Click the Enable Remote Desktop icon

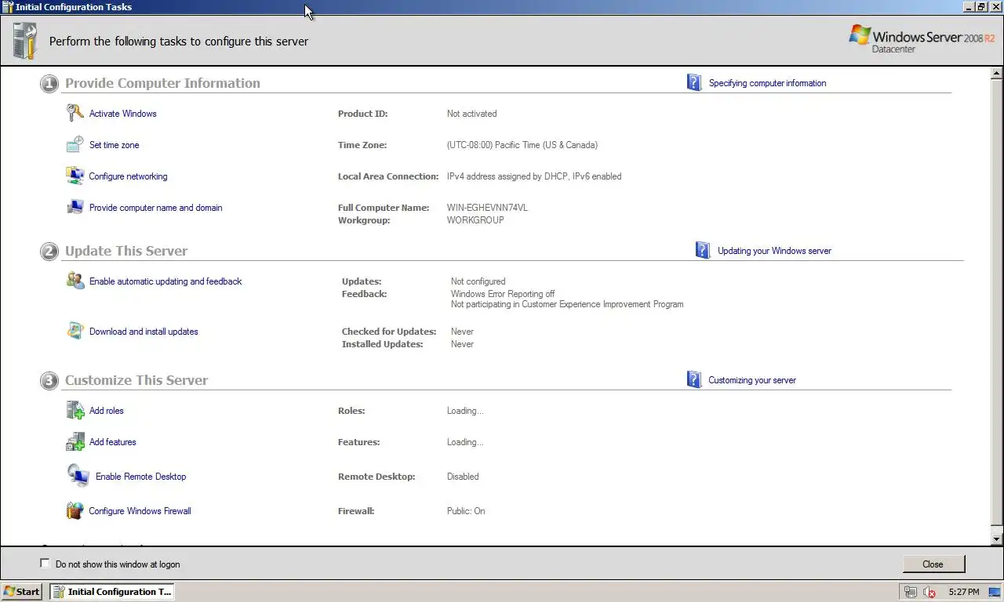(78, 476)
